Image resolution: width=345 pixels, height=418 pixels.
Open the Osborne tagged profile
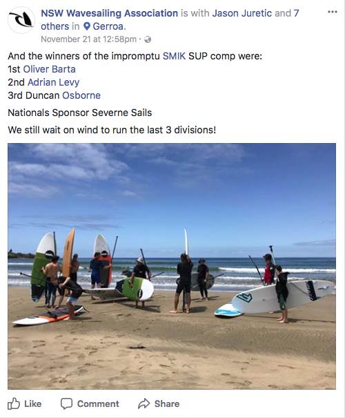81,95
